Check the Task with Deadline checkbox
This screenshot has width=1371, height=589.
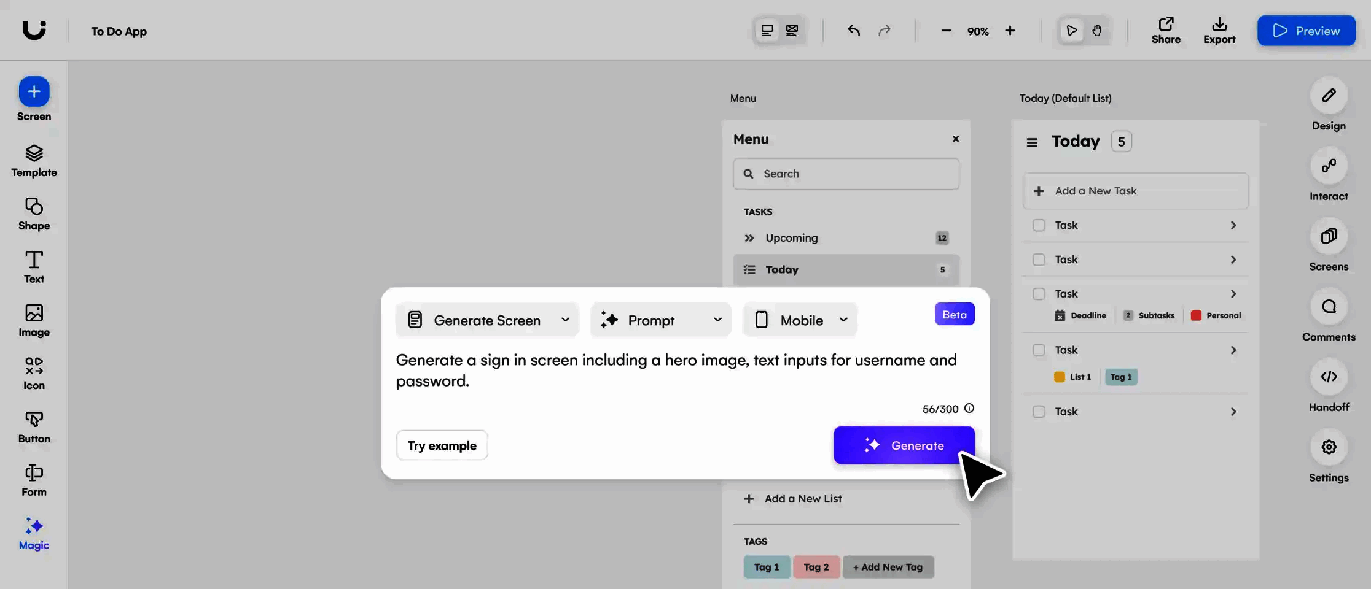pos(1039,294)
